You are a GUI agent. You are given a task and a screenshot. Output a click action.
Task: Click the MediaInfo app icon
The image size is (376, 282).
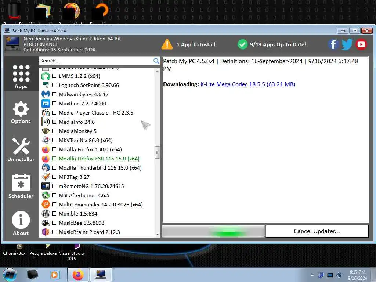click(x=46, y=122)
